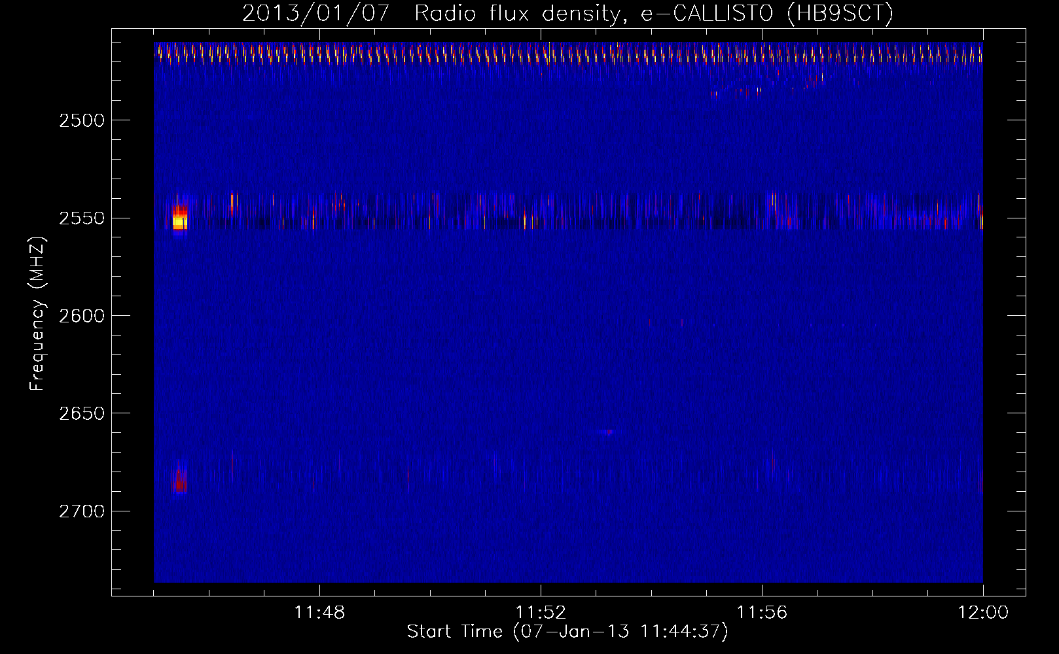This screenshot has width=1059, height=654.
Task: Click the 'Frequency (MHZ)' axis label
Action: tap(37, 314)
